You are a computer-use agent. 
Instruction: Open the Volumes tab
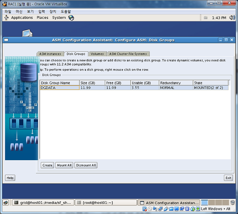coord(97,54)
